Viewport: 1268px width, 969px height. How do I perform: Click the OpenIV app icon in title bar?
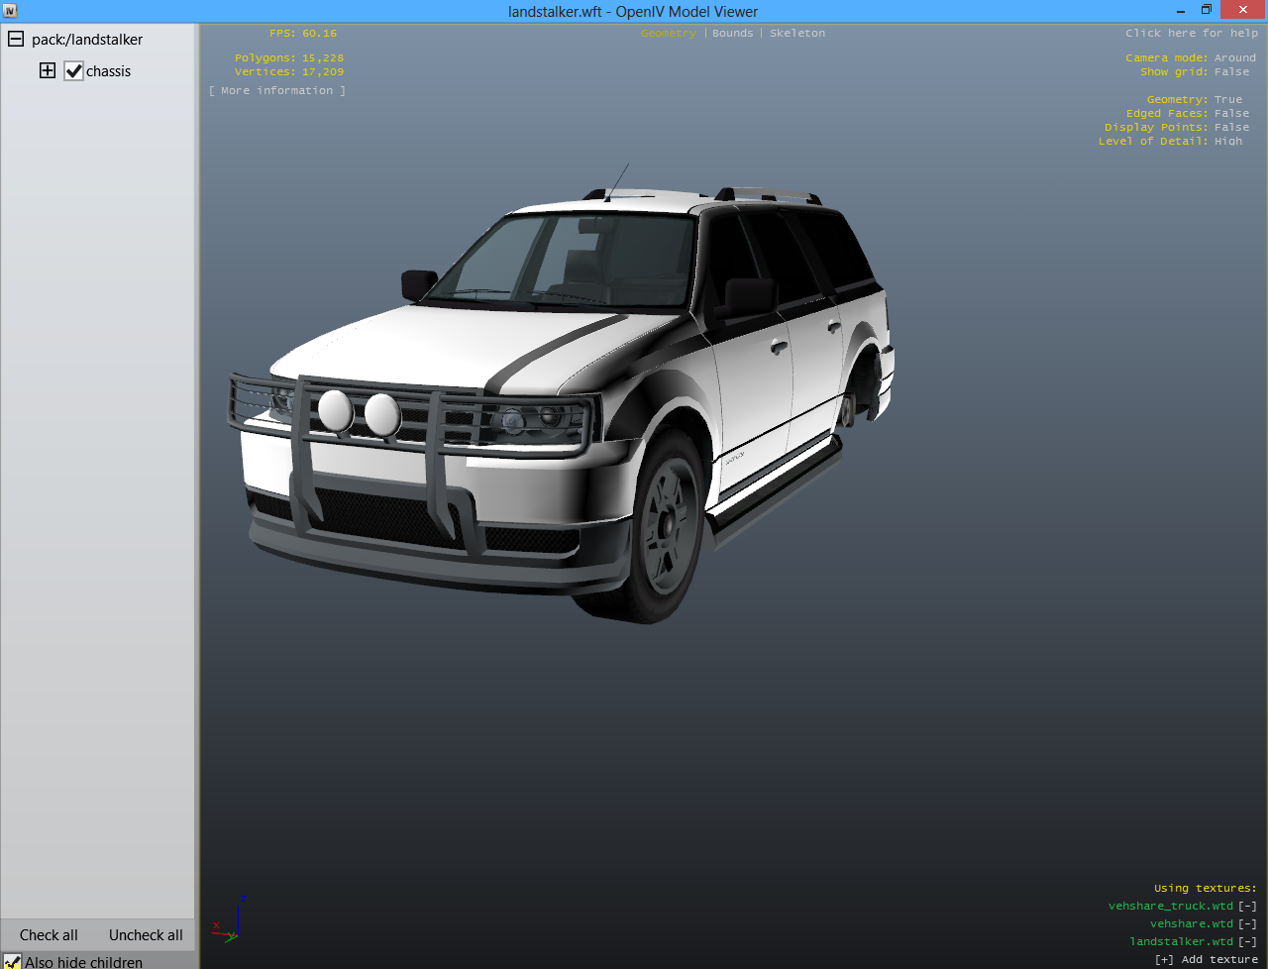(x=10, y=11)
